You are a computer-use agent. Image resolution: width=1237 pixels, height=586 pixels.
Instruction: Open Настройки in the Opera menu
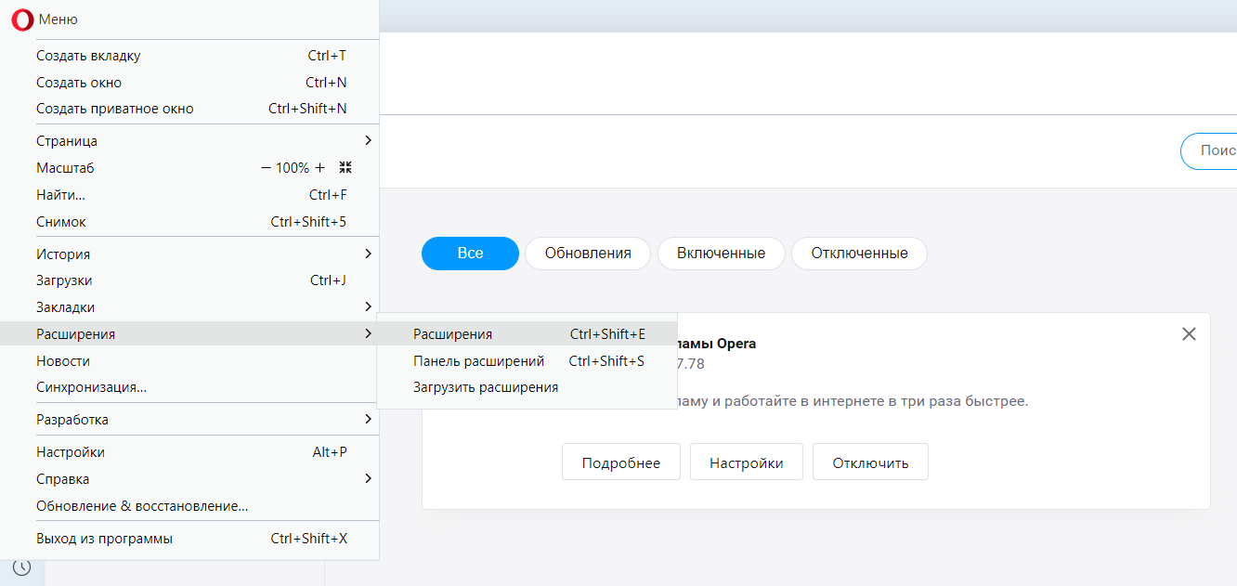pyautogui.click(x=189, y=452)
